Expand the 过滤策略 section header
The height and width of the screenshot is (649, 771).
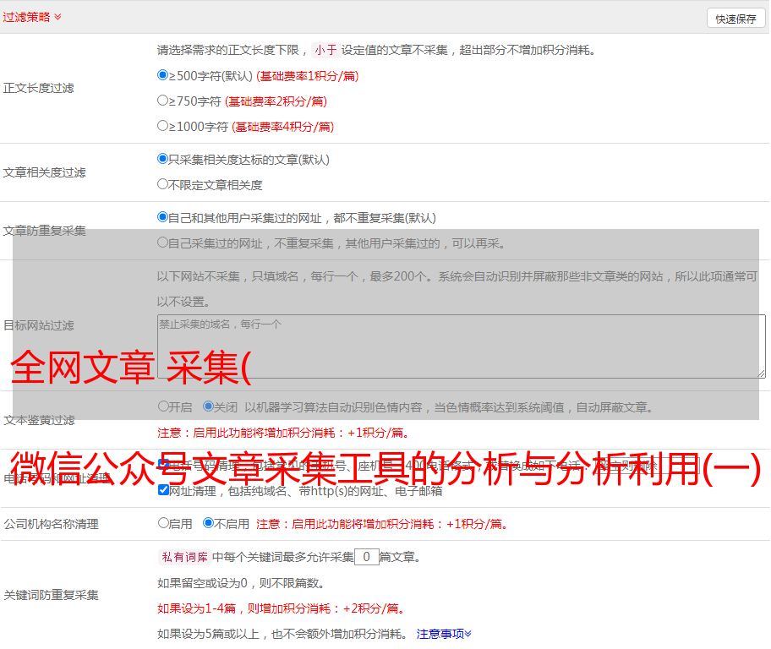(32, 17)
